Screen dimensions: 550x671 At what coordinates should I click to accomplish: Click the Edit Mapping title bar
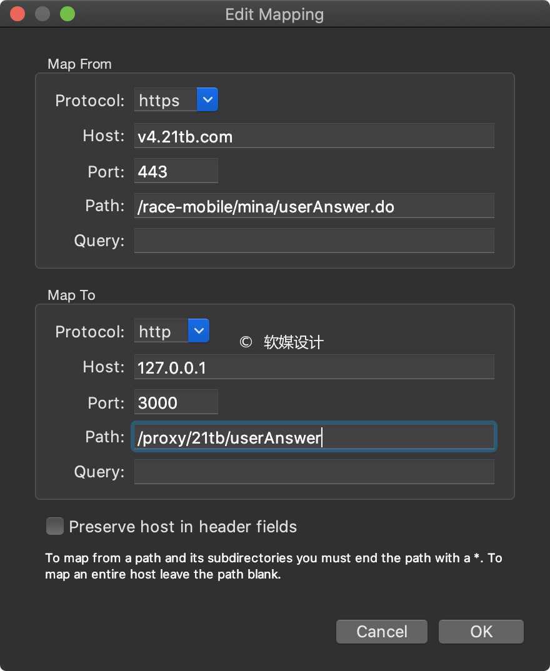pyautogui.click(x=275, y=14)
